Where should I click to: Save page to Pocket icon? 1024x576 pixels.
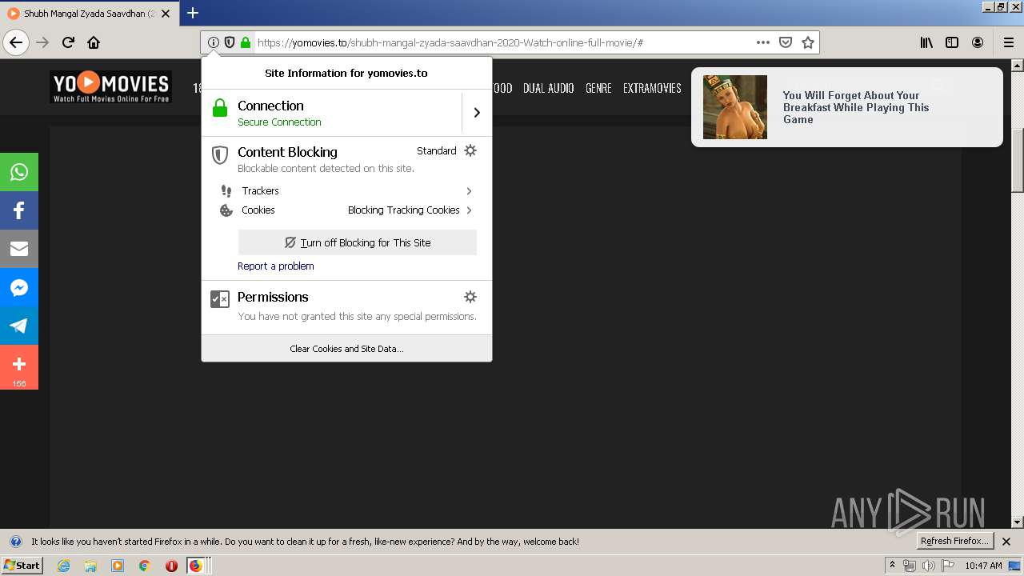[x=786, y=42]
